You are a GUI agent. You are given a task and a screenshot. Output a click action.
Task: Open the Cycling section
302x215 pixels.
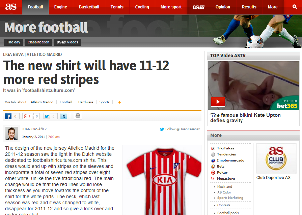[142, 7]
